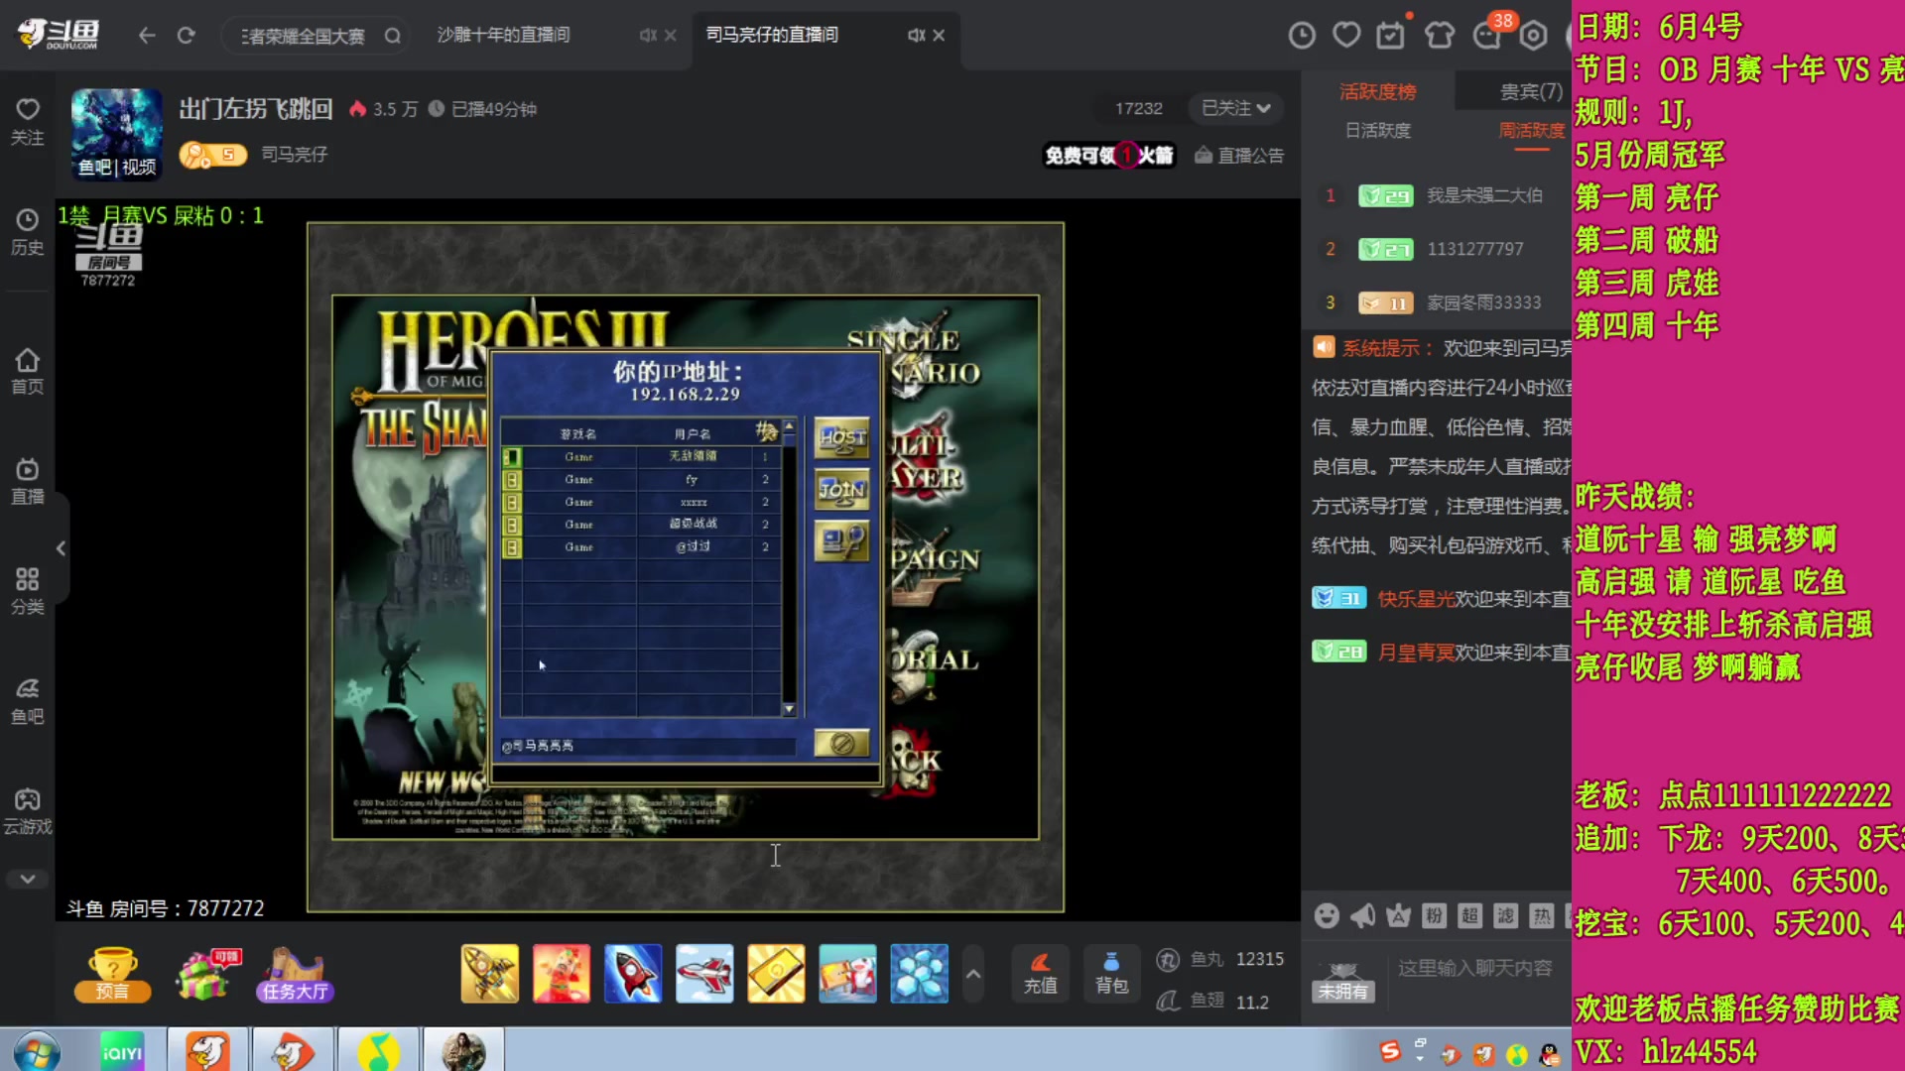Screen dimensions: 1905x1071
Task: Click ranked user 1131277797
Action: point(1474,249)
